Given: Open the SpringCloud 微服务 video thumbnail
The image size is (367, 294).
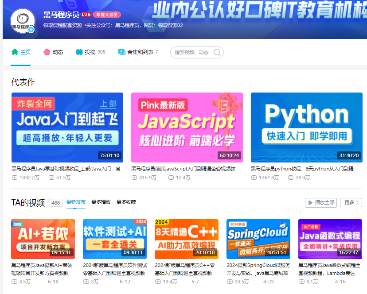Looking at the screenshot, I should pyautogui.click(x=258, y=239).
